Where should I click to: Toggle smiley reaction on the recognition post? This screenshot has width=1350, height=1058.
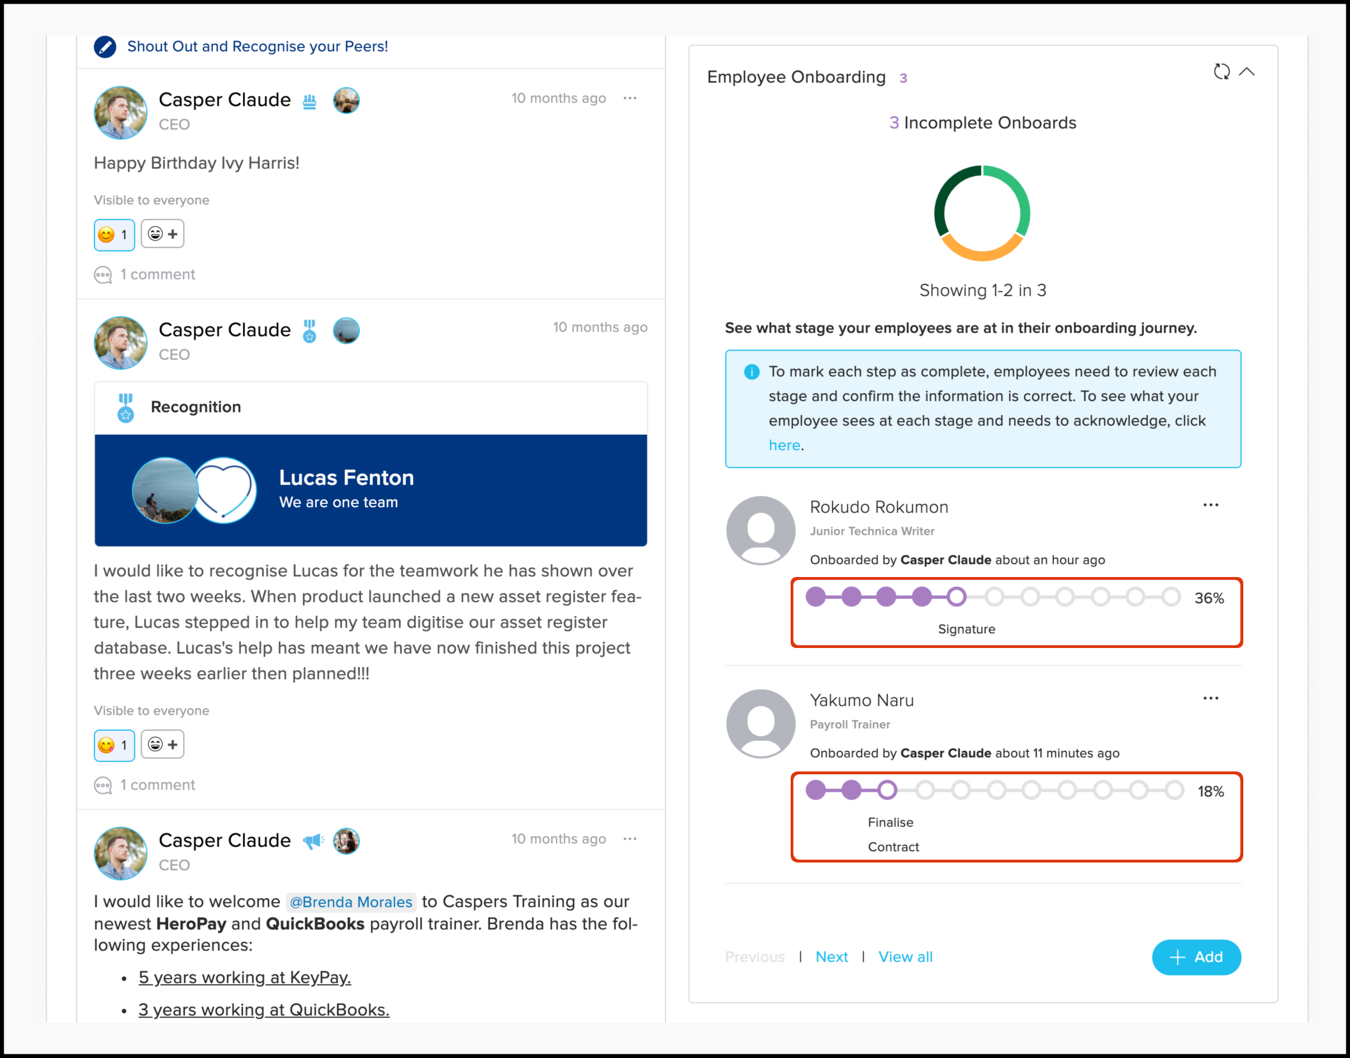(114, 745)
